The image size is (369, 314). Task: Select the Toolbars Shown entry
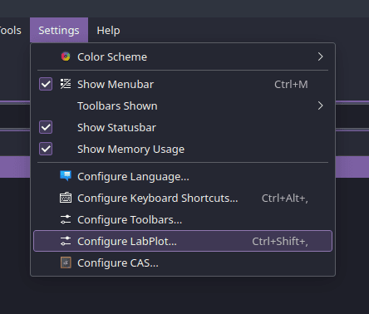click(x=183, y=105)
